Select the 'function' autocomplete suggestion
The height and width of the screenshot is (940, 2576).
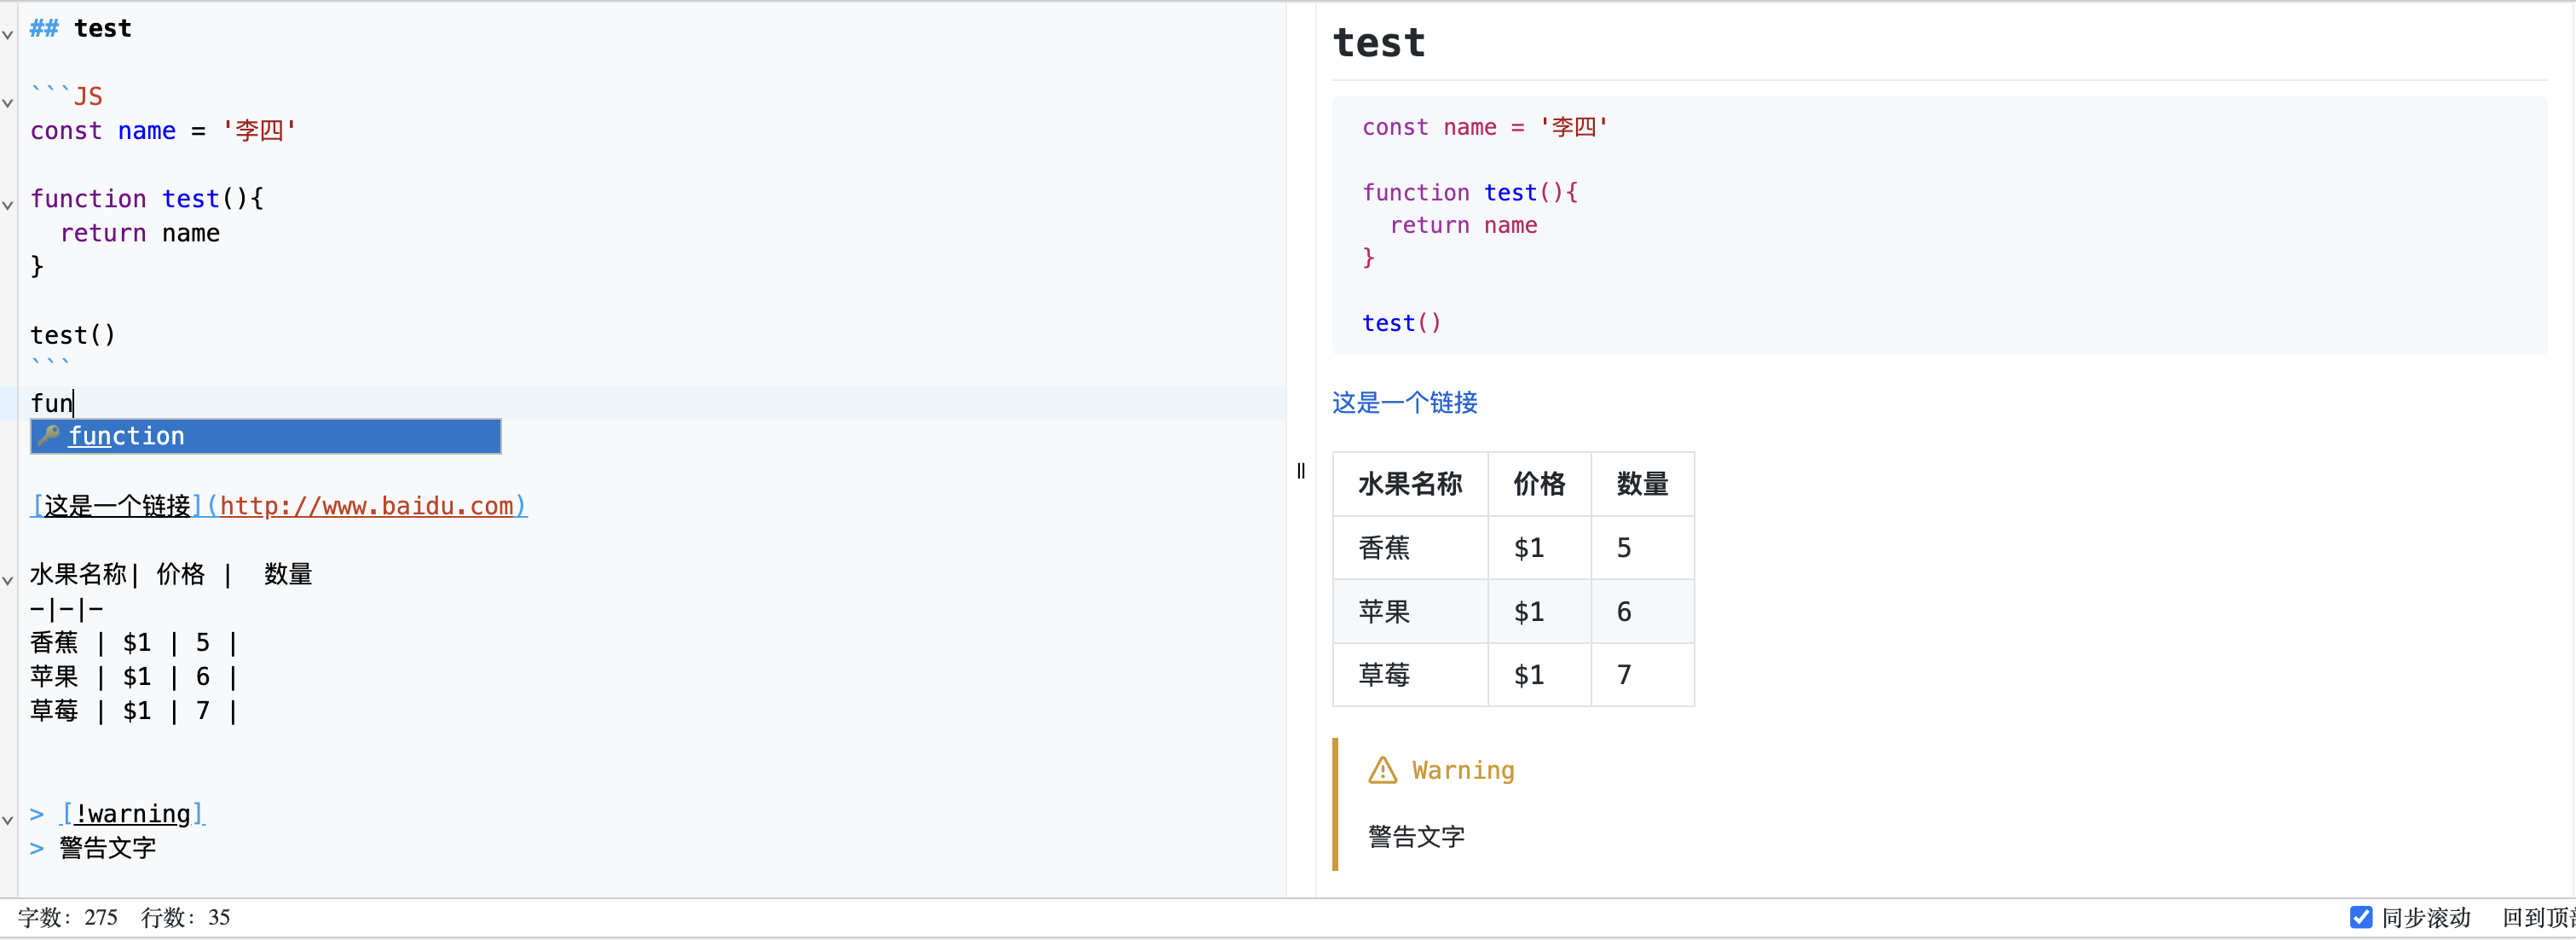[266, 437]
